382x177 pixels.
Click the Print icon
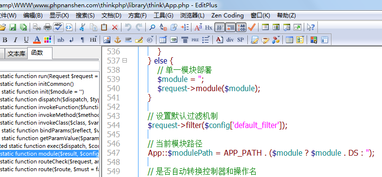[48, 27]
